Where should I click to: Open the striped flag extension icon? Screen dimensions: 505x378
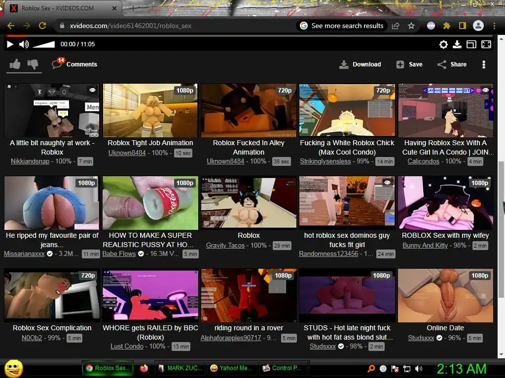pos(431,26)
